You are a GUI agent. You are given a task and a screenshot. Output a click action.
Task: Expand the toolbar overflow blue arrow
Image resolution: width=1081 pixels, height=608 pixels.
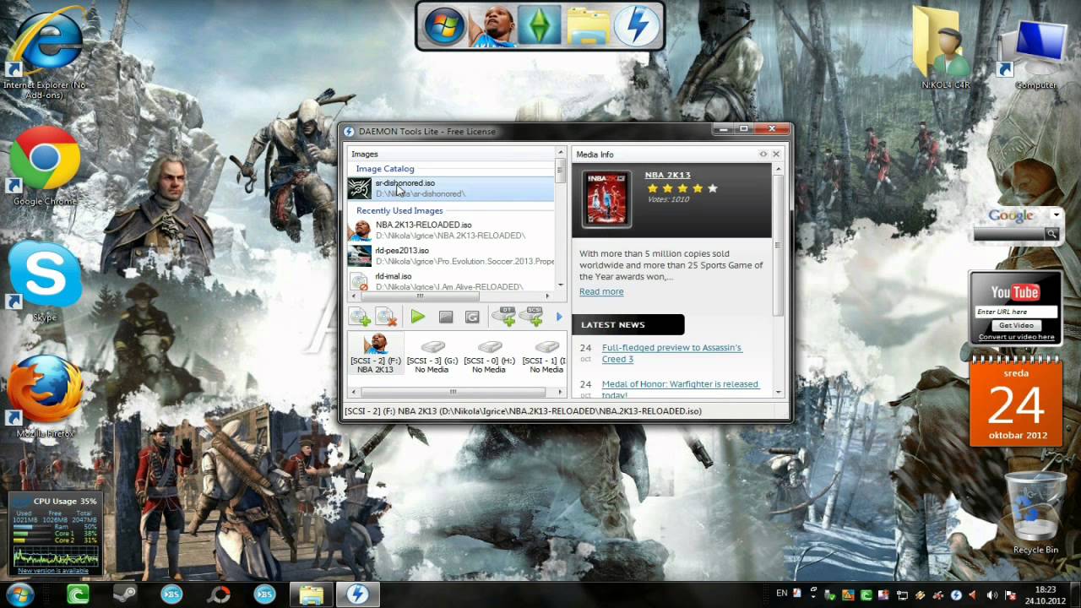(559, 317)
